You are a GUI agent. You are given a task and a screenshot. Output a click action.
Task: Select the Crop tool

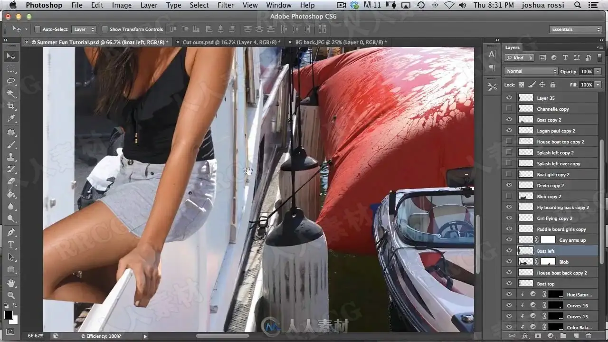pyautogui.click(x=11, y=106)
